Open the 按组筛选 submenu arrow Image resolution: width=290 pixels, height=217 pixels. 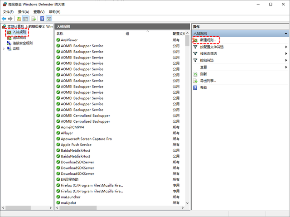[286, 60]
